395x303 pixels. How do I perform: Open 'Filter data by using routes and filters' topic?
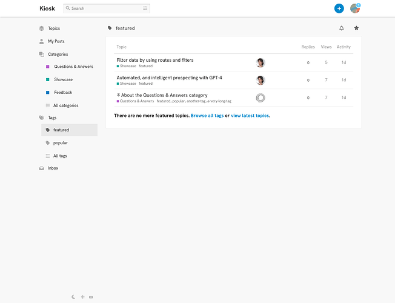[x=155, y=60]
